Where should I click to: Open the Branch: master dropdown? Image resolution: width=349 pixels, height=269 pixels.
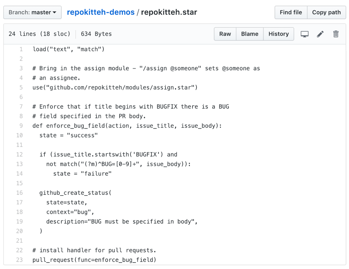pyautogui.click(x=32, y=12)
